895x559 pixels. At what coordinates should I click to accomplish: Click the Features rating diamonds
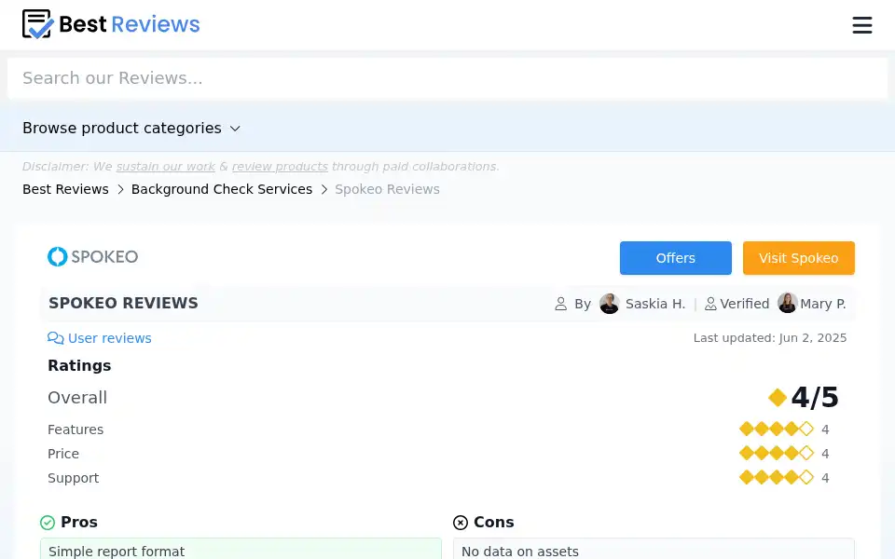click(777, 429)
